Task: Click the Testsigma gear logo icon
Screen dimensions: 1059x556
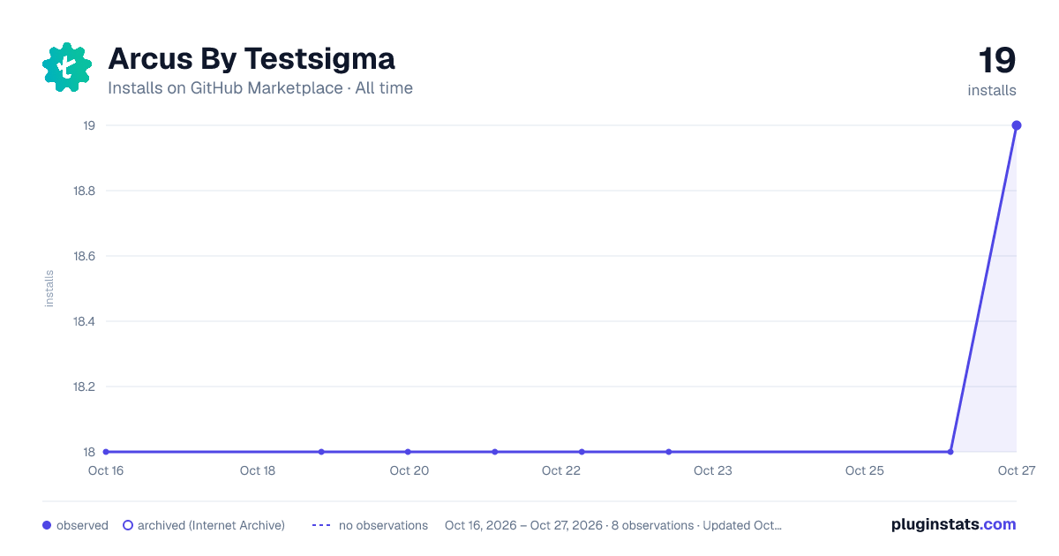Action: click(x=67, y=67)
